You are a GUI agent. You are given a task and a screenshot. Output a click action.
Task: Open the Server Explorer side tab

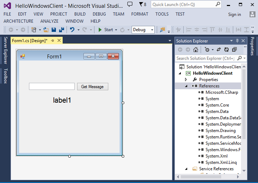coord(5,50)
